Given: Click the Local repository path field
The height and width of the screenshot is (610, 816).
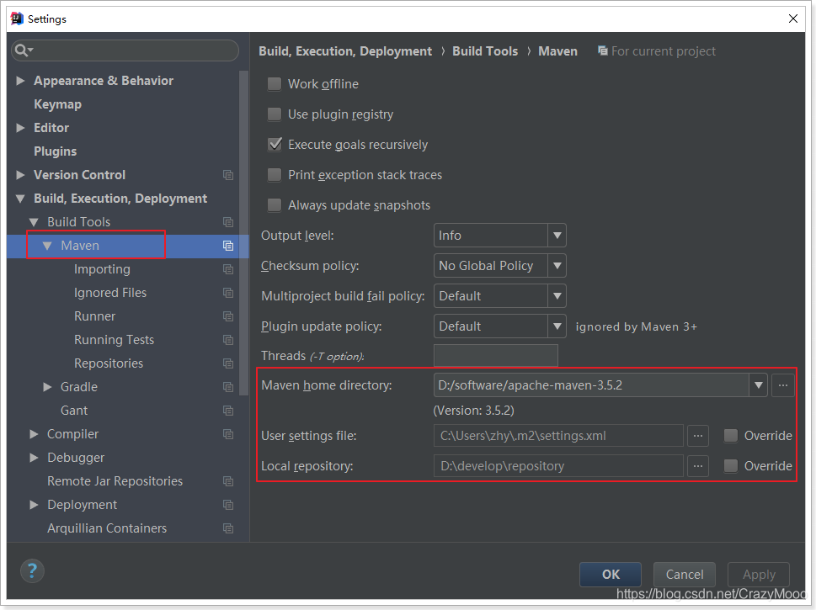Looking at the screenshot, I should (558, 466).
